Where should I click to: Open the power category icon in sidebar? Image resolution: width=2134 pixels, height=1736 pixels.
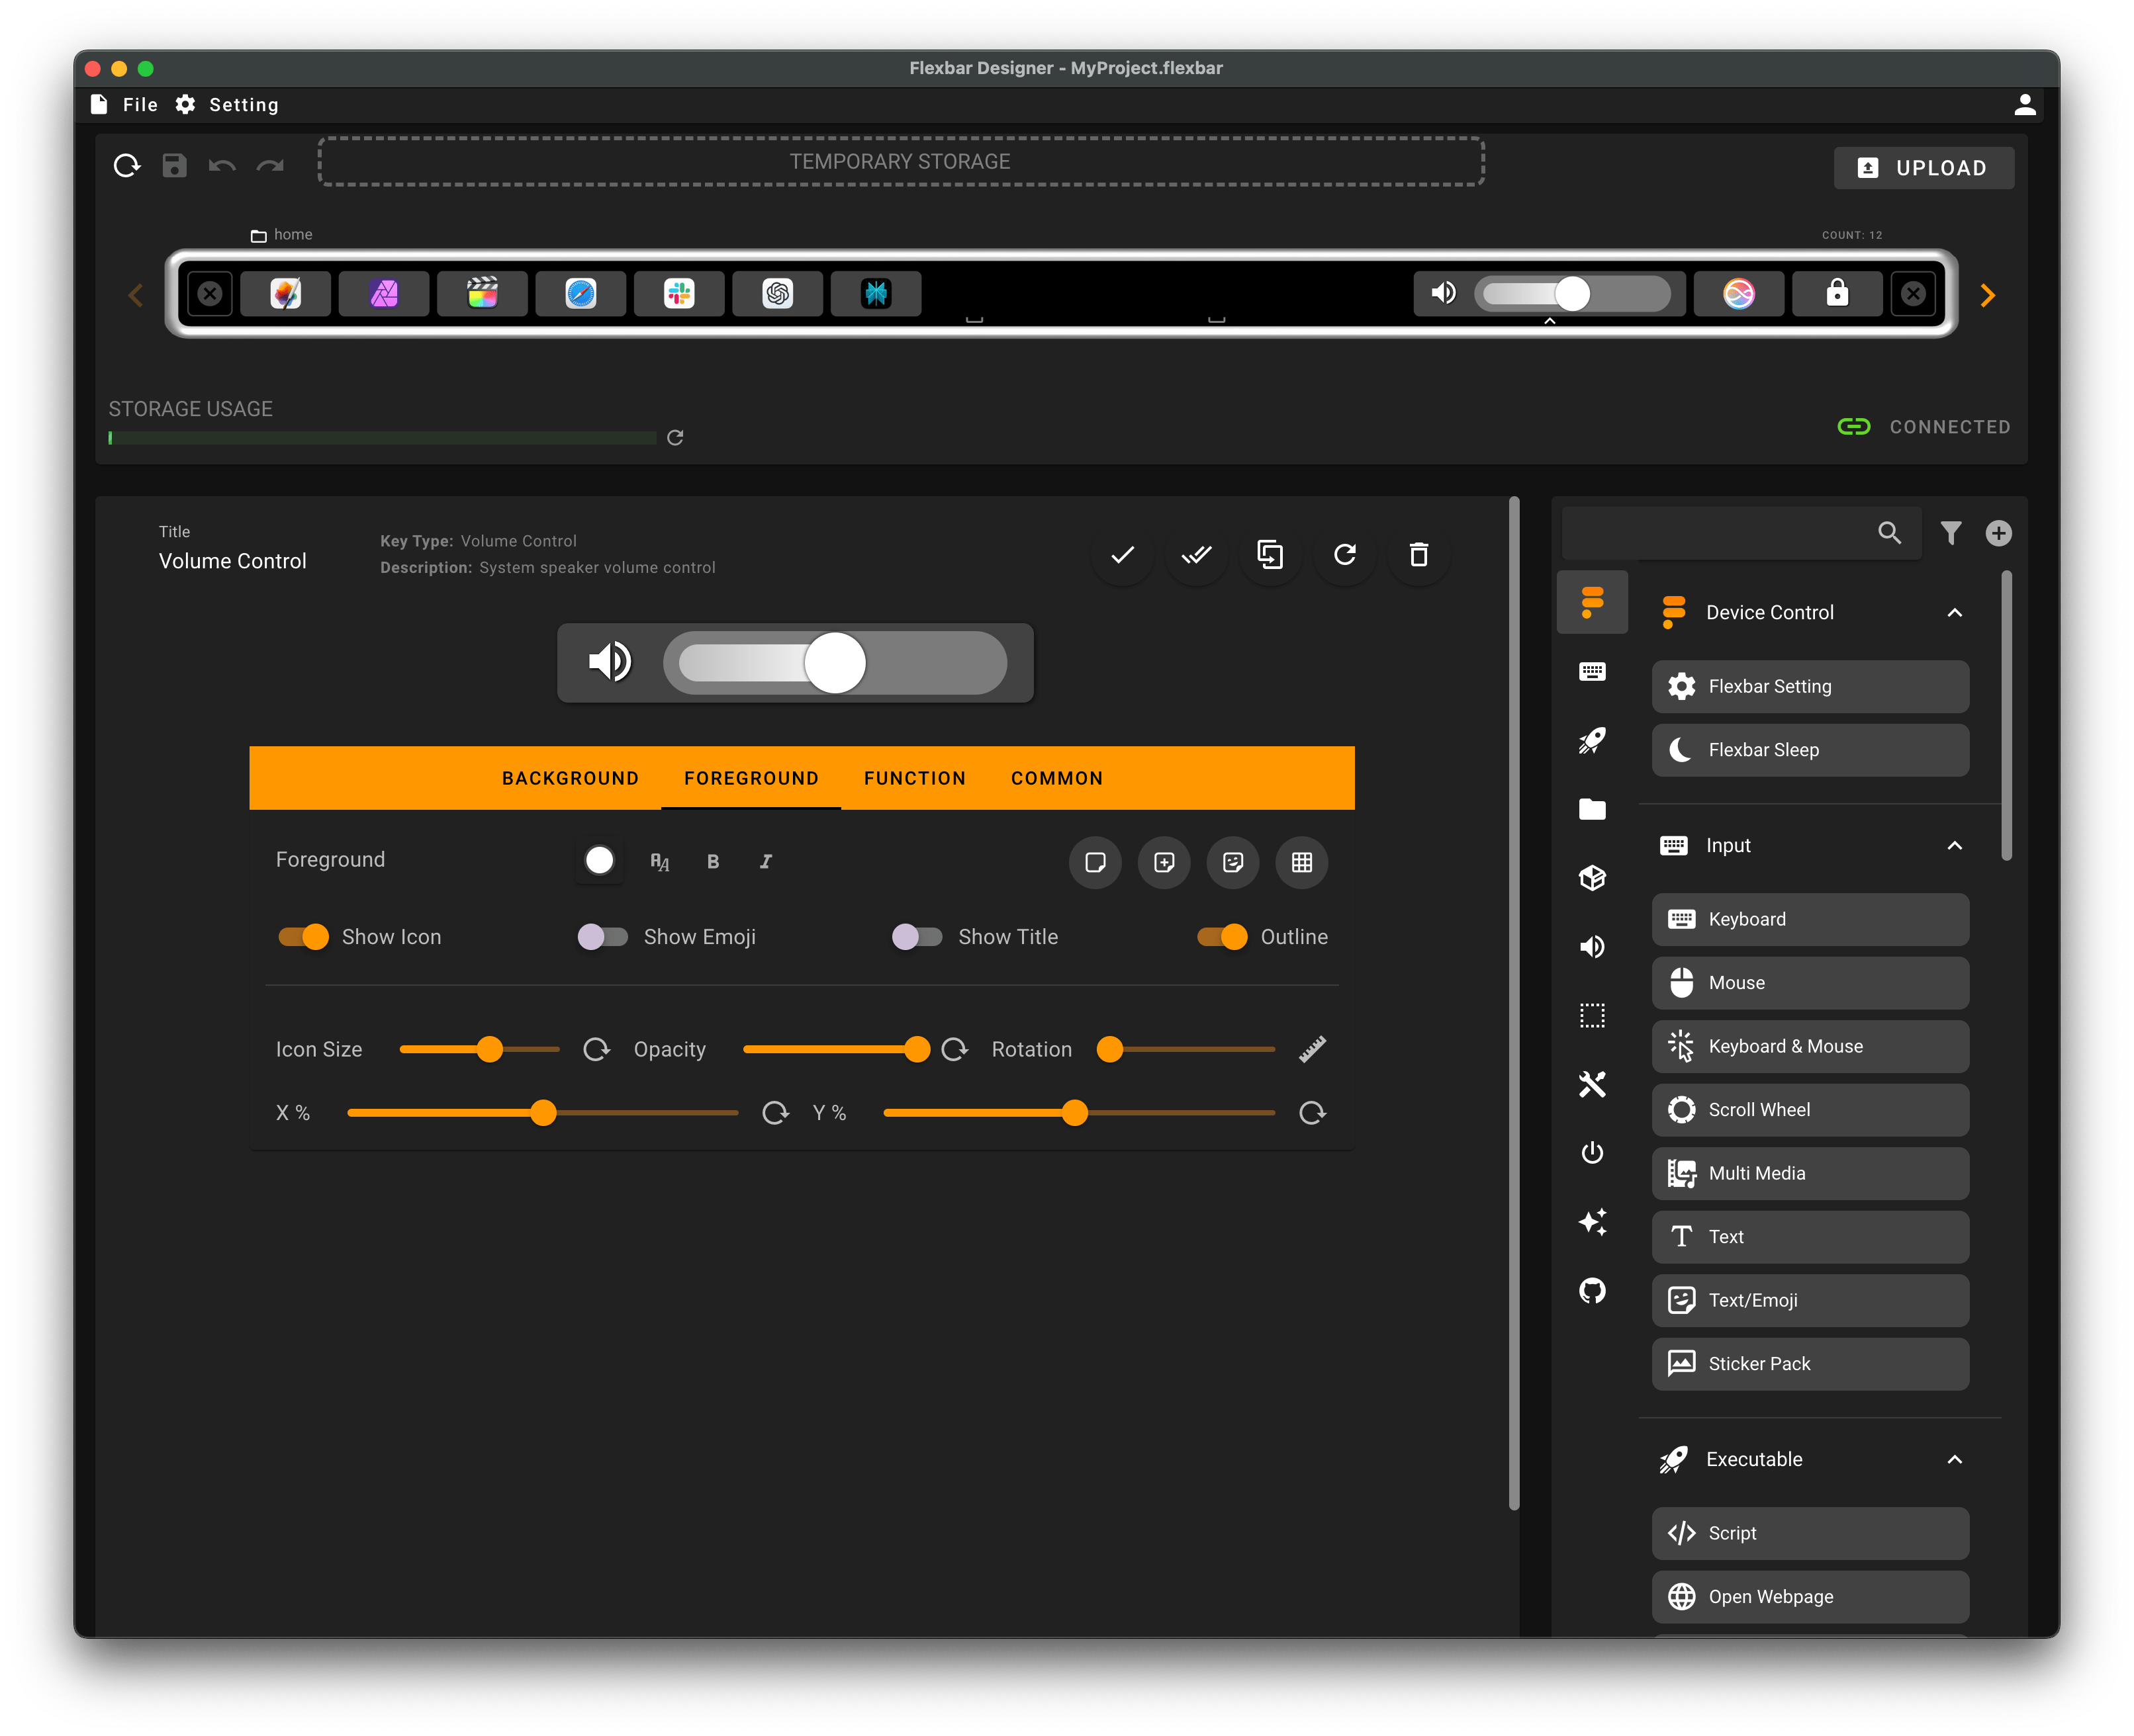(1593, 1152)
